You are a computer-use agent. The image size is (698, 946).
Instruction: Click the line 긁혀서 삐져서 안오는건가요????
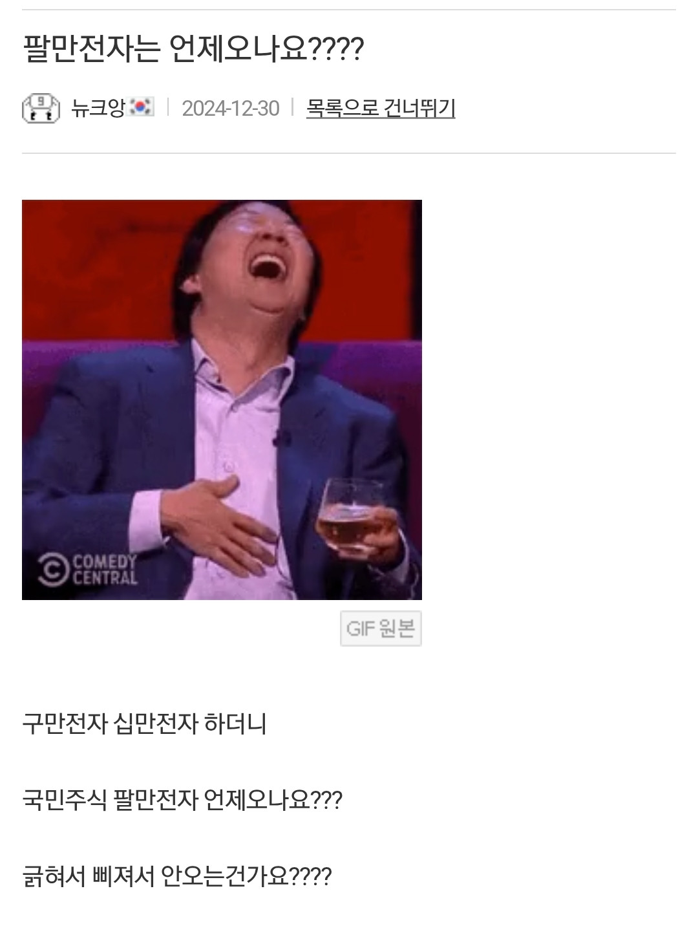pos(177,877)
